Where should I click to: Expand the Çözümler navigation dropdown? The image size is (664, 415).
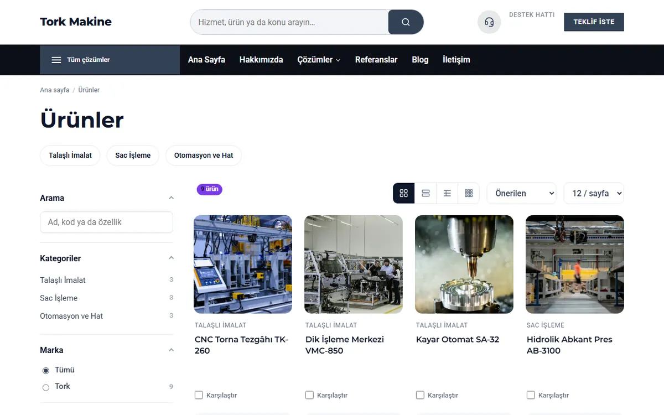(319, 60)
